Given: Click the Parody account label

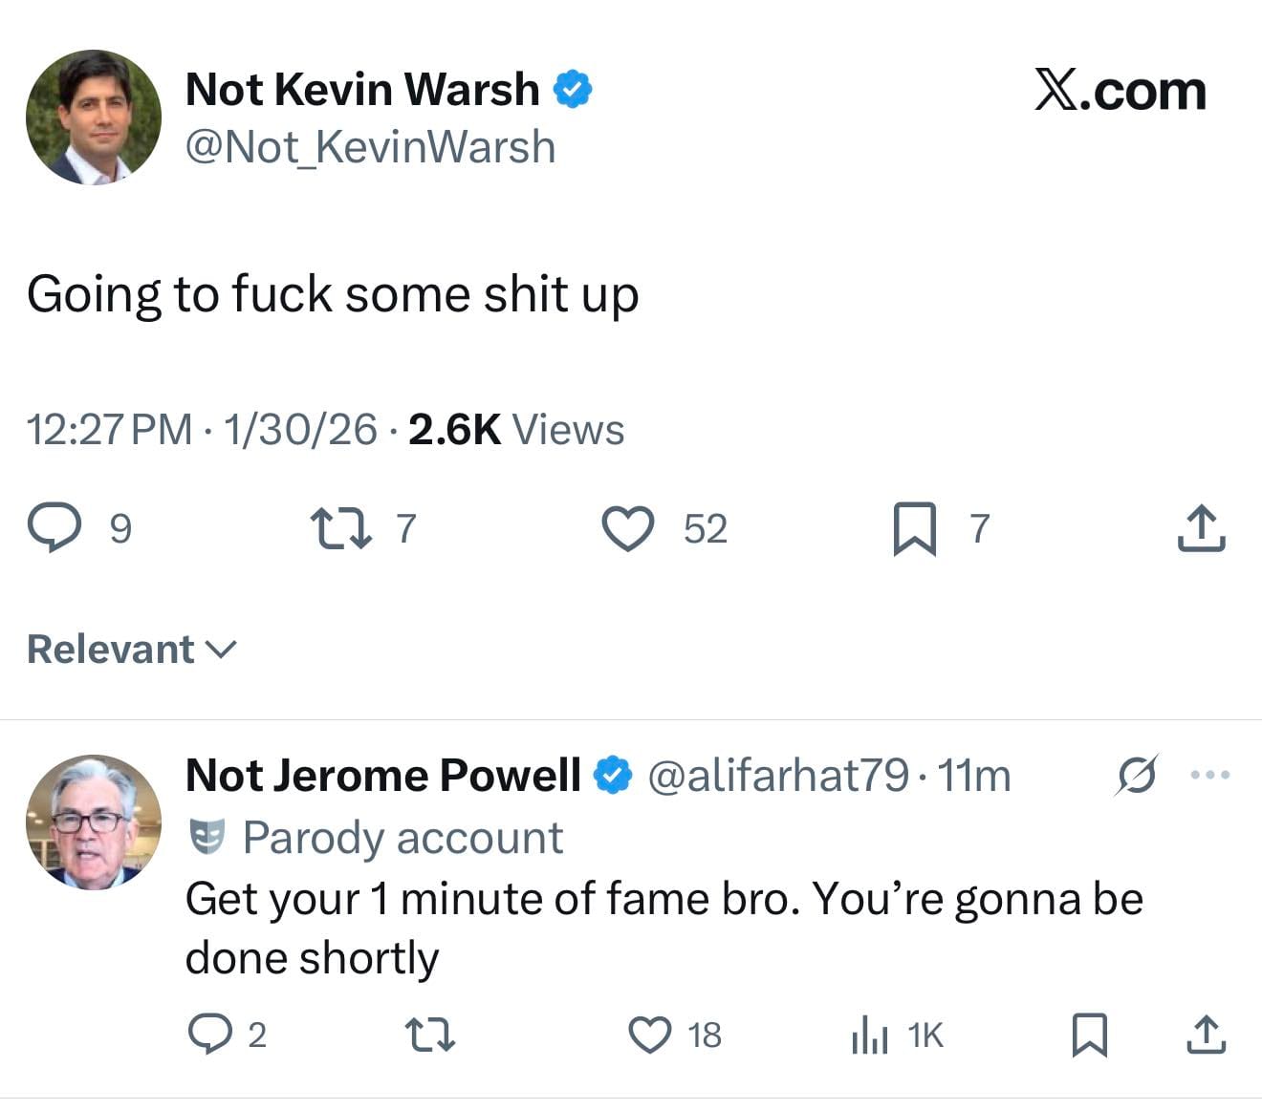Looking at the screenshot, I should [x=402, y=838].
